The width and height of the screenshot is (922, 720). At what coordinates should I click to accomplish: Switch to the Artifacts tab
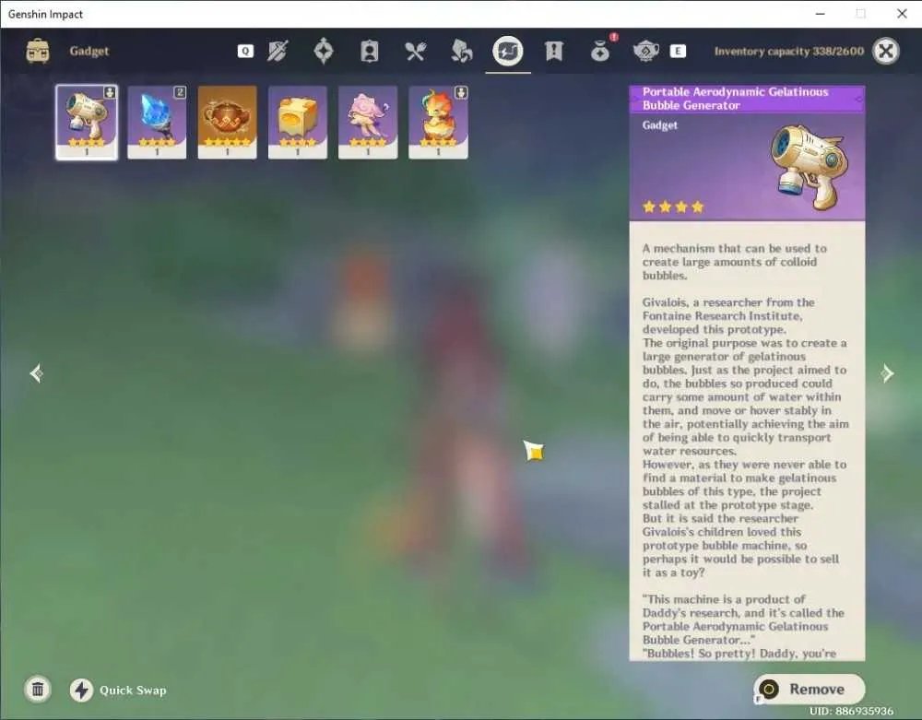[323, 51]
